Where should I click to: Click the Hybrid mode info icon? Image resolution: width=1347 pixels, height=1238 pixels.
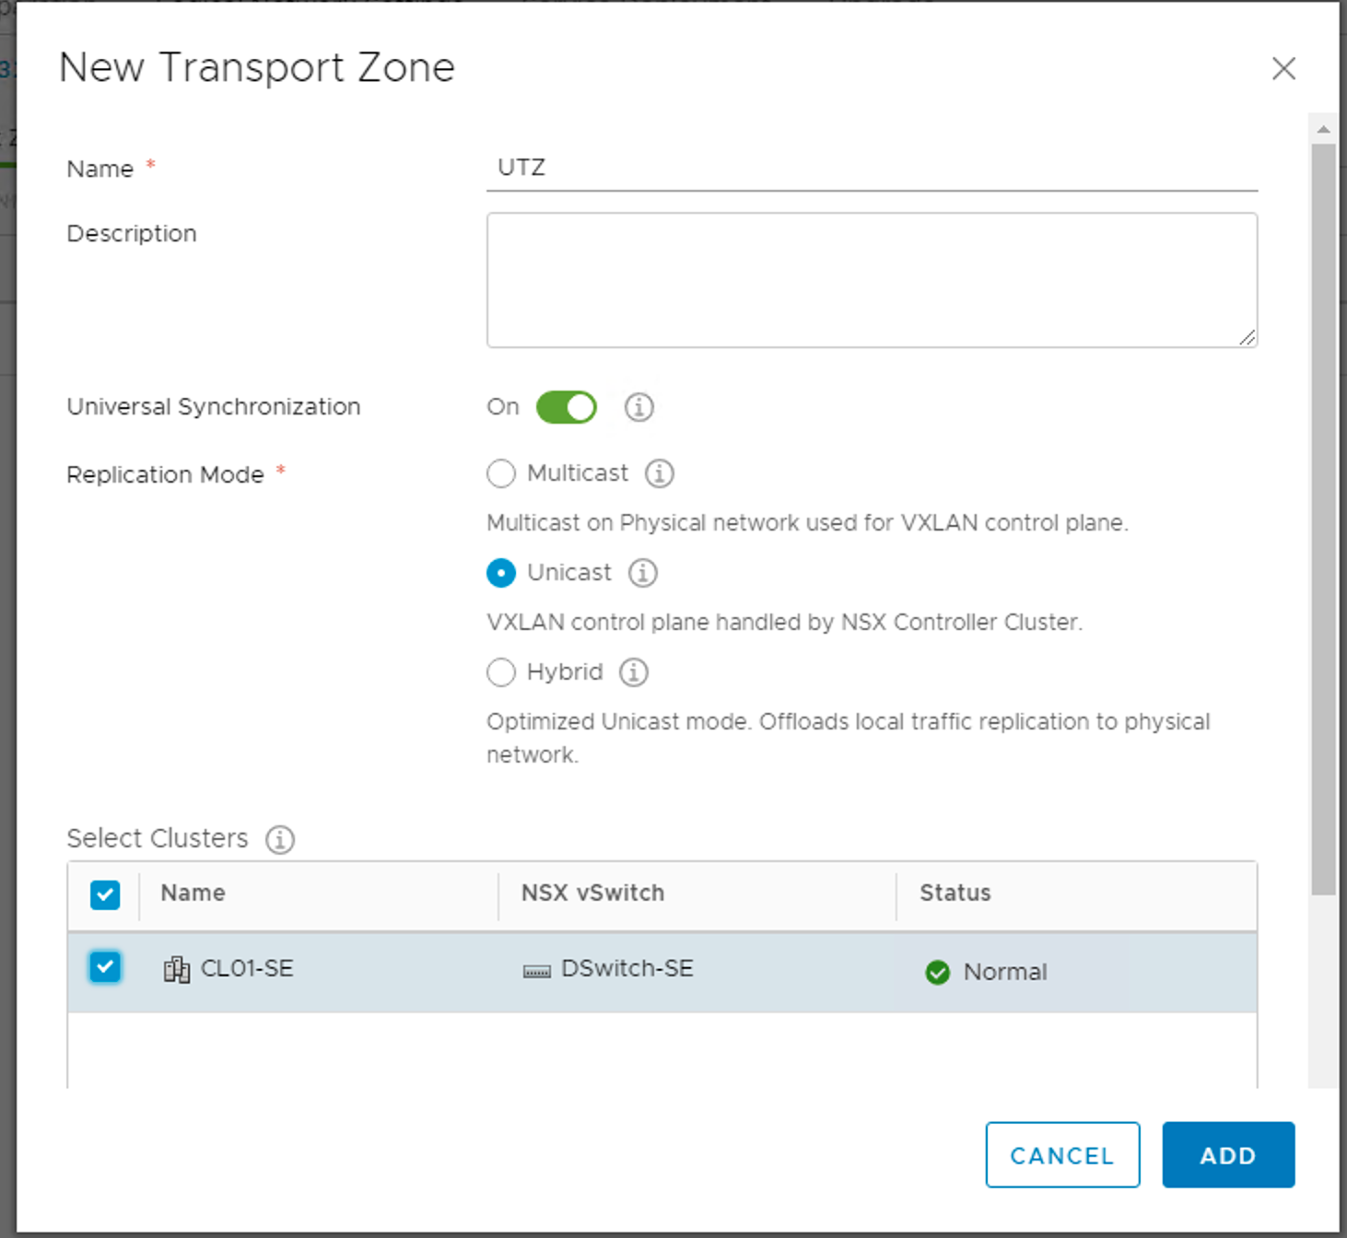[x=633, y=672]
